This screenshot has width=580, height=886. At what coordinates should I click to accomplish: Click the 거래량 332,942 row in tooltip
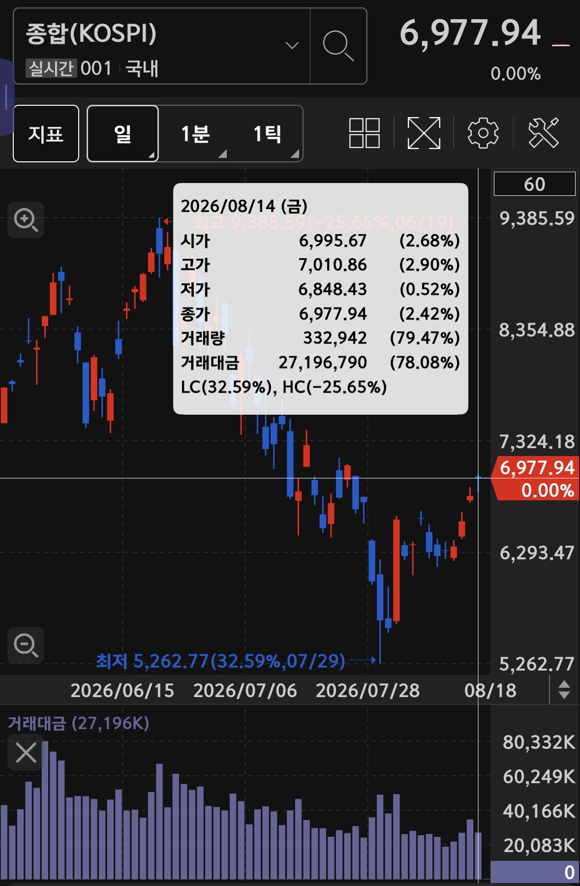(x=320, y=338)
